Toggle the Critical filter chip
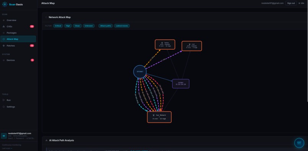Image resolution: width=308 pixels, height=151 pixels. click(x=58, y=26)
